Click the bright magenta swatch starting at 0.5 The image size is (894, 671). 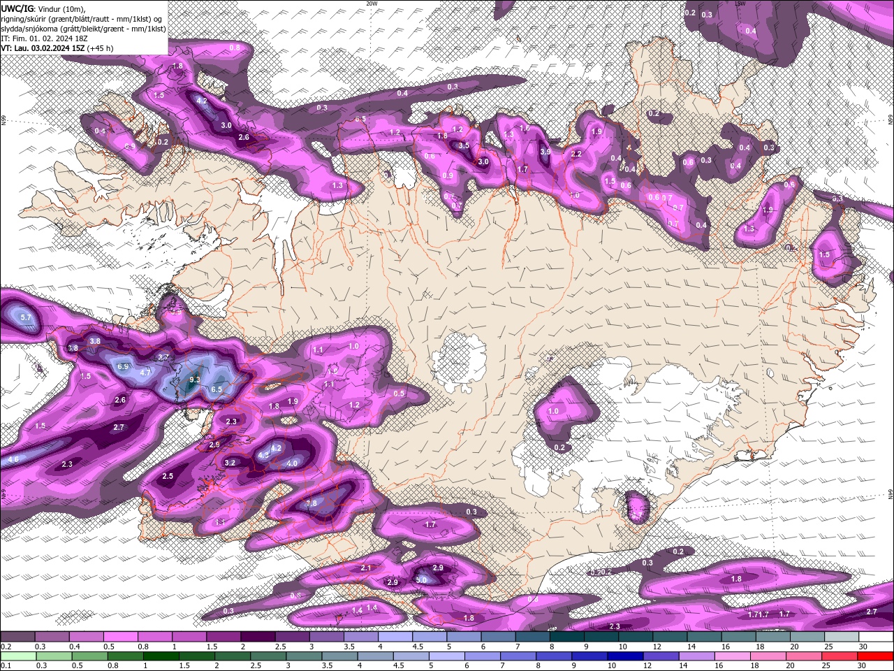(120, 636)
